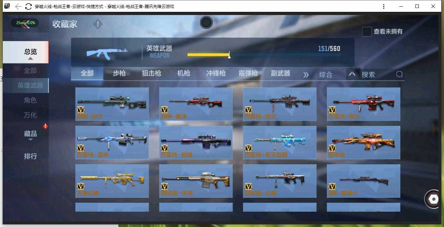Click the app icon in the title bar
Image resolution: width=444 pixels, height=227 pixels.
[7, 6]
